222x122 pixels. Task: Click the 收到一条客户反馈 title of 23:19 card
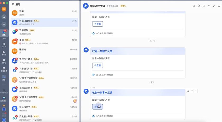102,93
